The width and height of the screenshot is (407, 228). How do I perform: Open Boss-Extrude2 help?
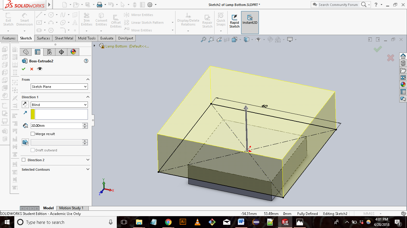pos(86,61)
